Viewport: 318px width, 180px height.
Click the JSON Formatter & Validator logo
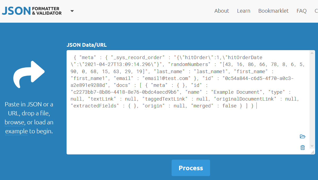click(x=32, y=11)
